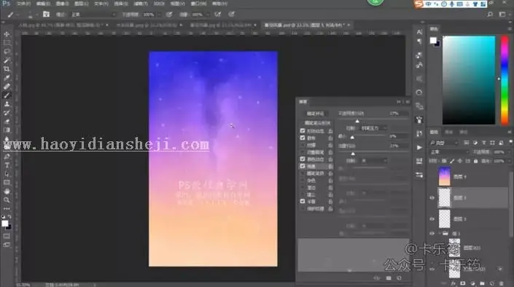Image resolution: width=514 pixels, height=287 pixels.
Task: Select the Hand tool
Action: pos(7,192)
